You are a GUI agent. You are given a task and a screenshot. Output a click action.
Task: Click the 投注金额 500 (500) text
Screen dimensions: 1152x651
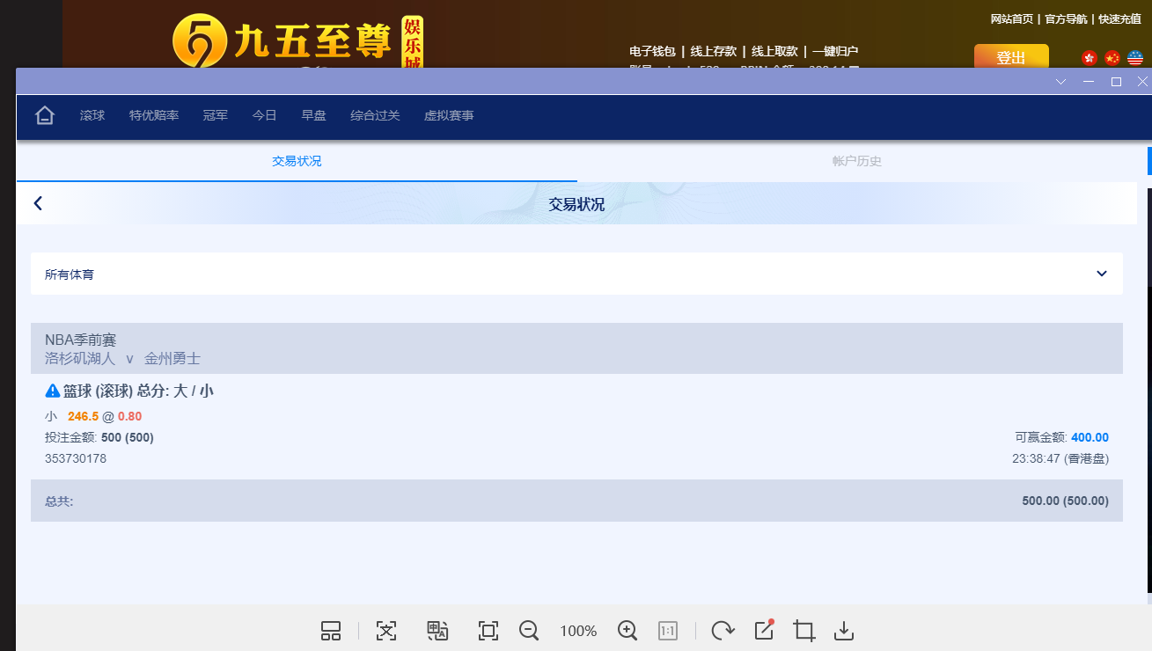click(x=99, y=437)
